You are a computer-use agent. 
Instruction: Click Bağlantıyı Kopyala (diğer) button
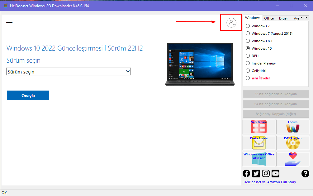tap(276, 114)
